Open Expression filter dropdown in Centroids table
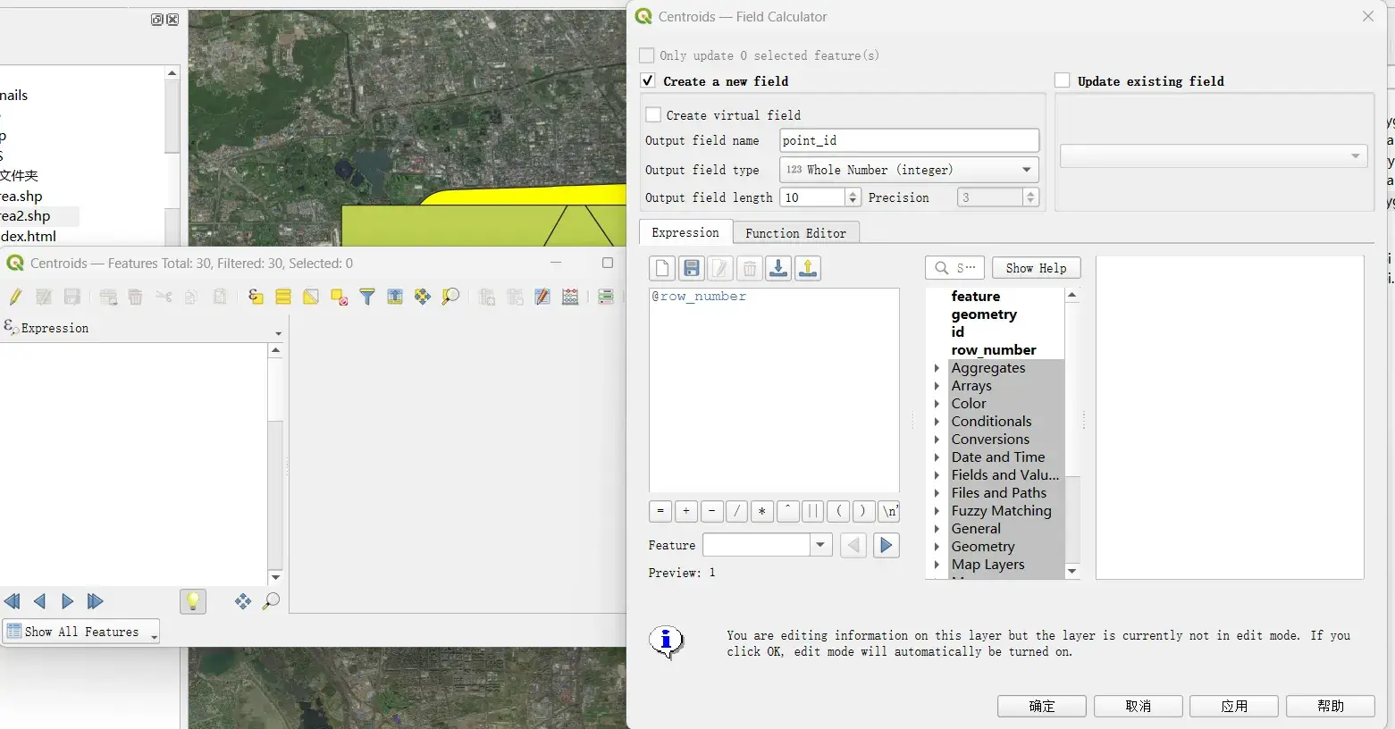 point(278,332)
